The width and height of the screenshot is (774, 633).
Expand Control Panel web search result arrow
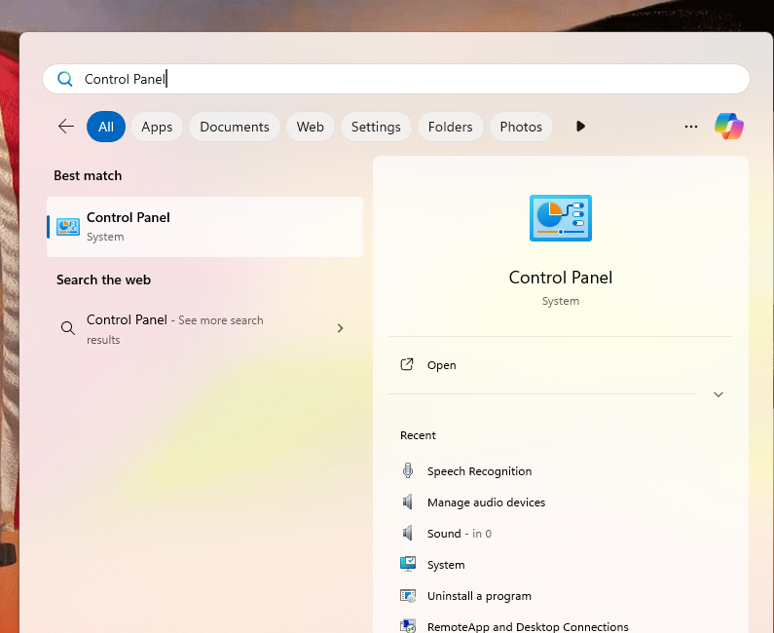(340, 329)
